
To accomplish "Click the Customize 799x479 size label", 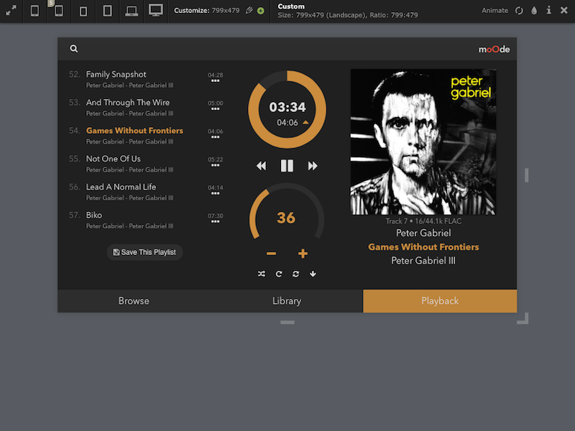I will click(206, 10).
